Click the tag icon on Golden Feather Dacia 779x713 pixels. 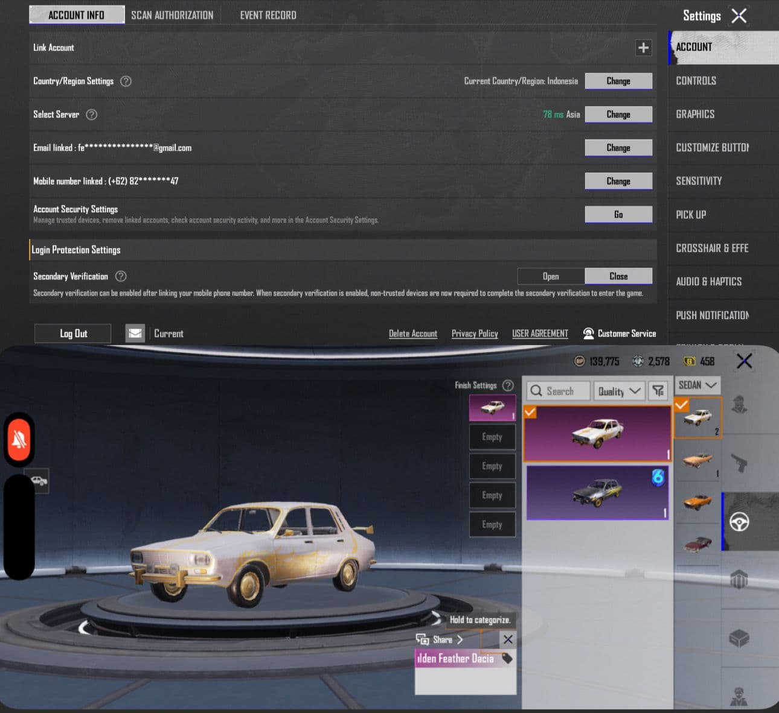coord(507,658)
